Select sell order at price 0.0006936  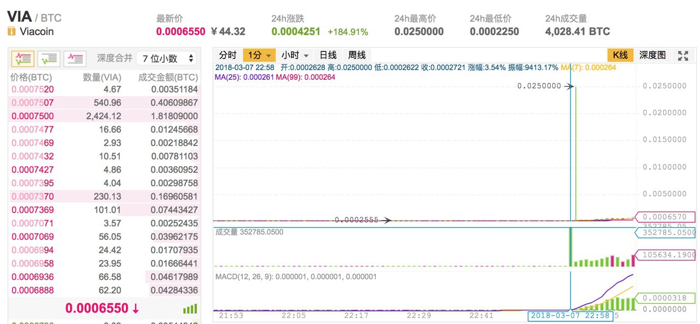tap(104, 276)
